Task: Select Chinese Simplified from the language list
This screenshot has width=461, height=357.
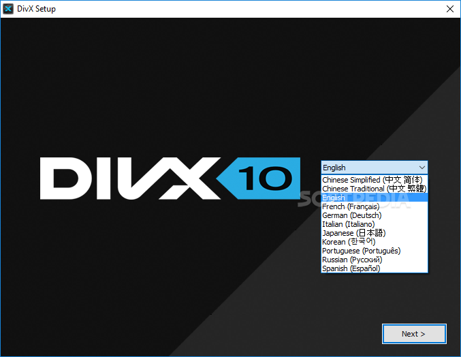Action: click(x=375, y=180)
